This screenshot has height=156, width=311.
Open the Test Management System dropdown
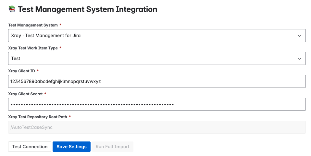(x=157, y=36)
